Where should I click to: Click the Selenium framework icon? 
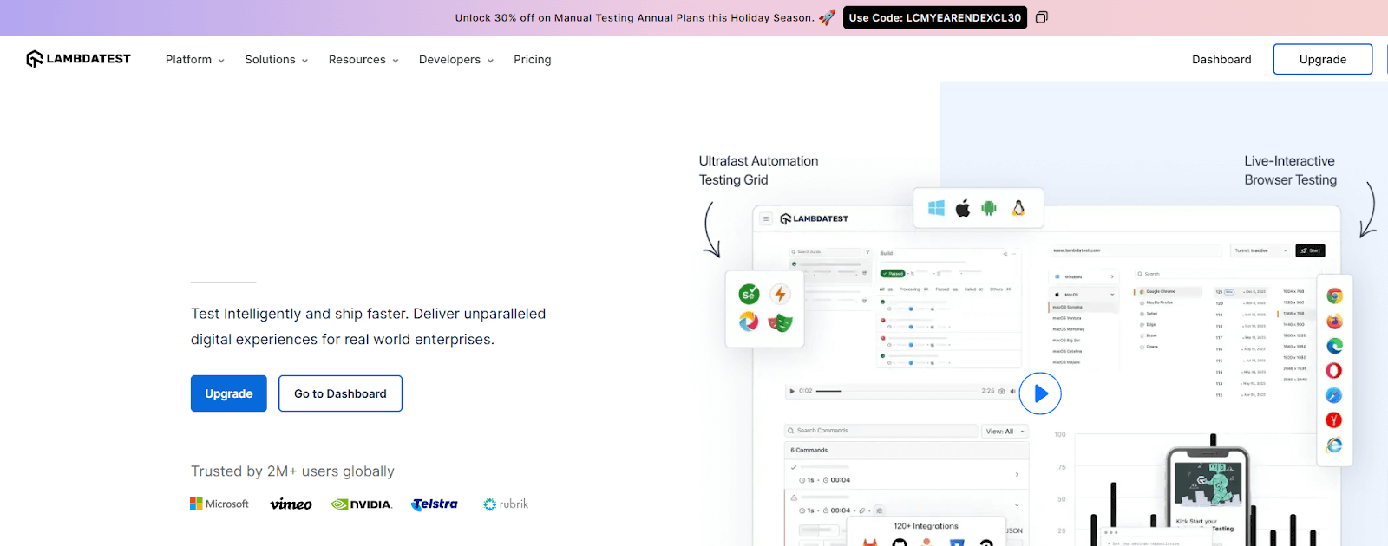coord(749,294)
